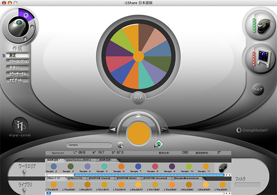Image resolution: width=277 pixels, height=195 pixels.
Task: Switch to the PANTONE Uncoated library tab
Action: [x=156, y=178]
